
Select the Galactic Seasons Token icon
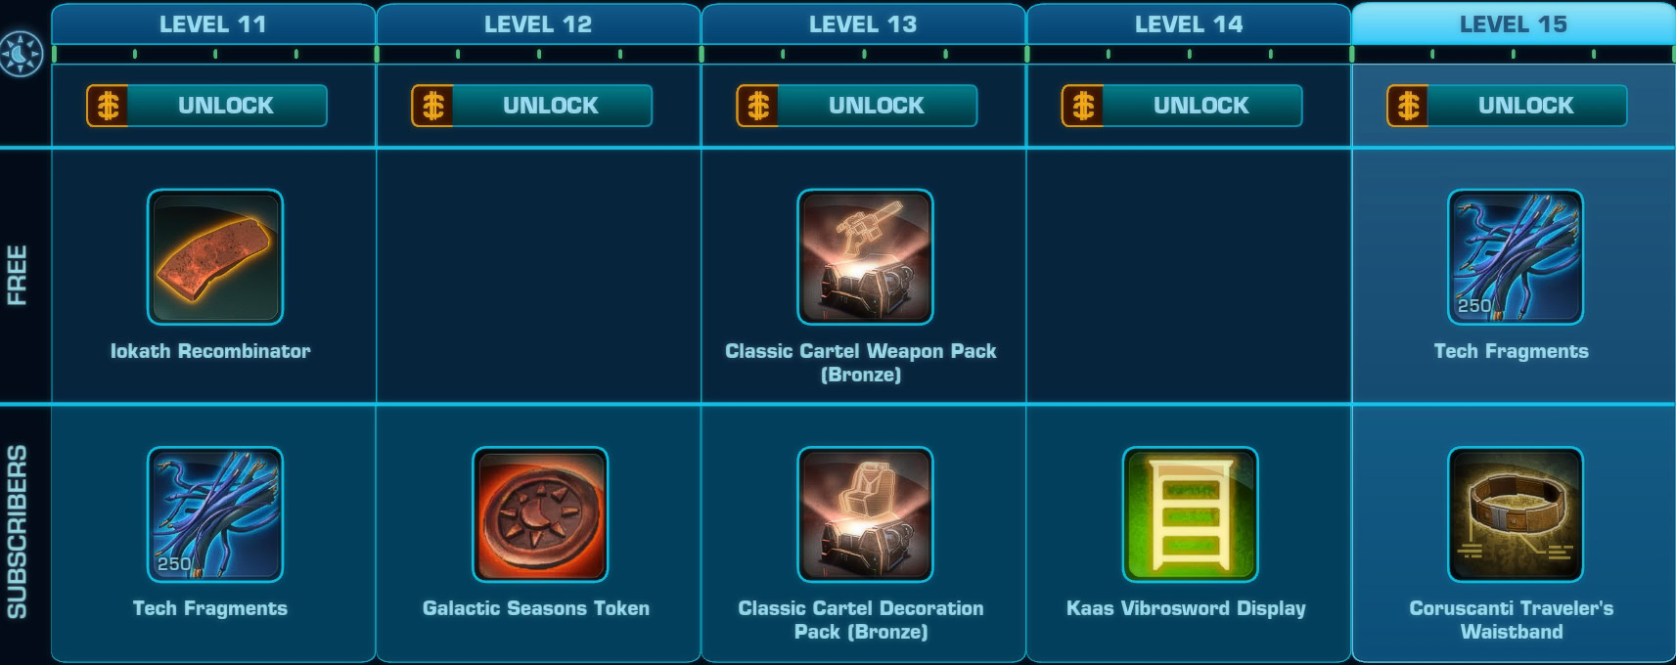point(540,514)
